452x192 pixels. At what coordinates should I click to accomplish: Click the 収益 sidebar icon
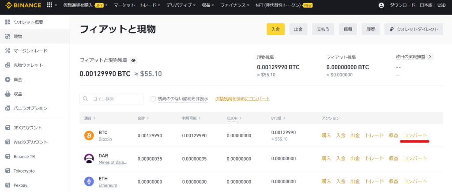[x=8, y=94]
